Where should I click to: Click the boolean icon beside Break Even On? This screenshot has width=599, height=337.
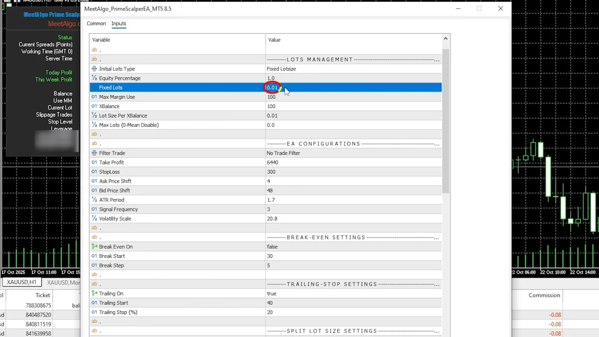pyautogui.click(x=94, y=247)
